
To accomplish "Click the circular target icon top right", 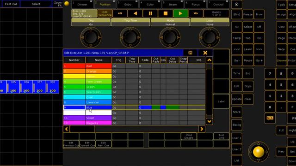I will point(236,4).
